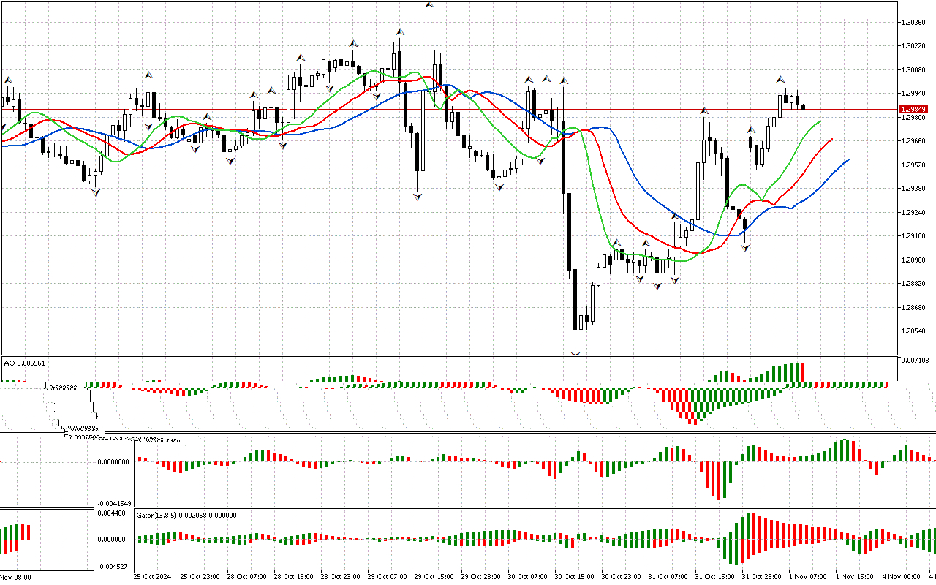Image resolution: width=936 pixels, height=585 pixels.
Task: Click the 30 Oct 15:00 time label
Action: click(575, 577)
